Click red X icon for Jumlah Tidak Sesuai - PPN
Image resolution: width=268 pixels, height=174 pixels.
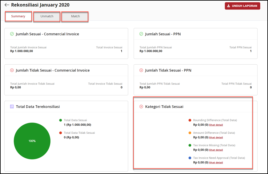click(141, 70)
